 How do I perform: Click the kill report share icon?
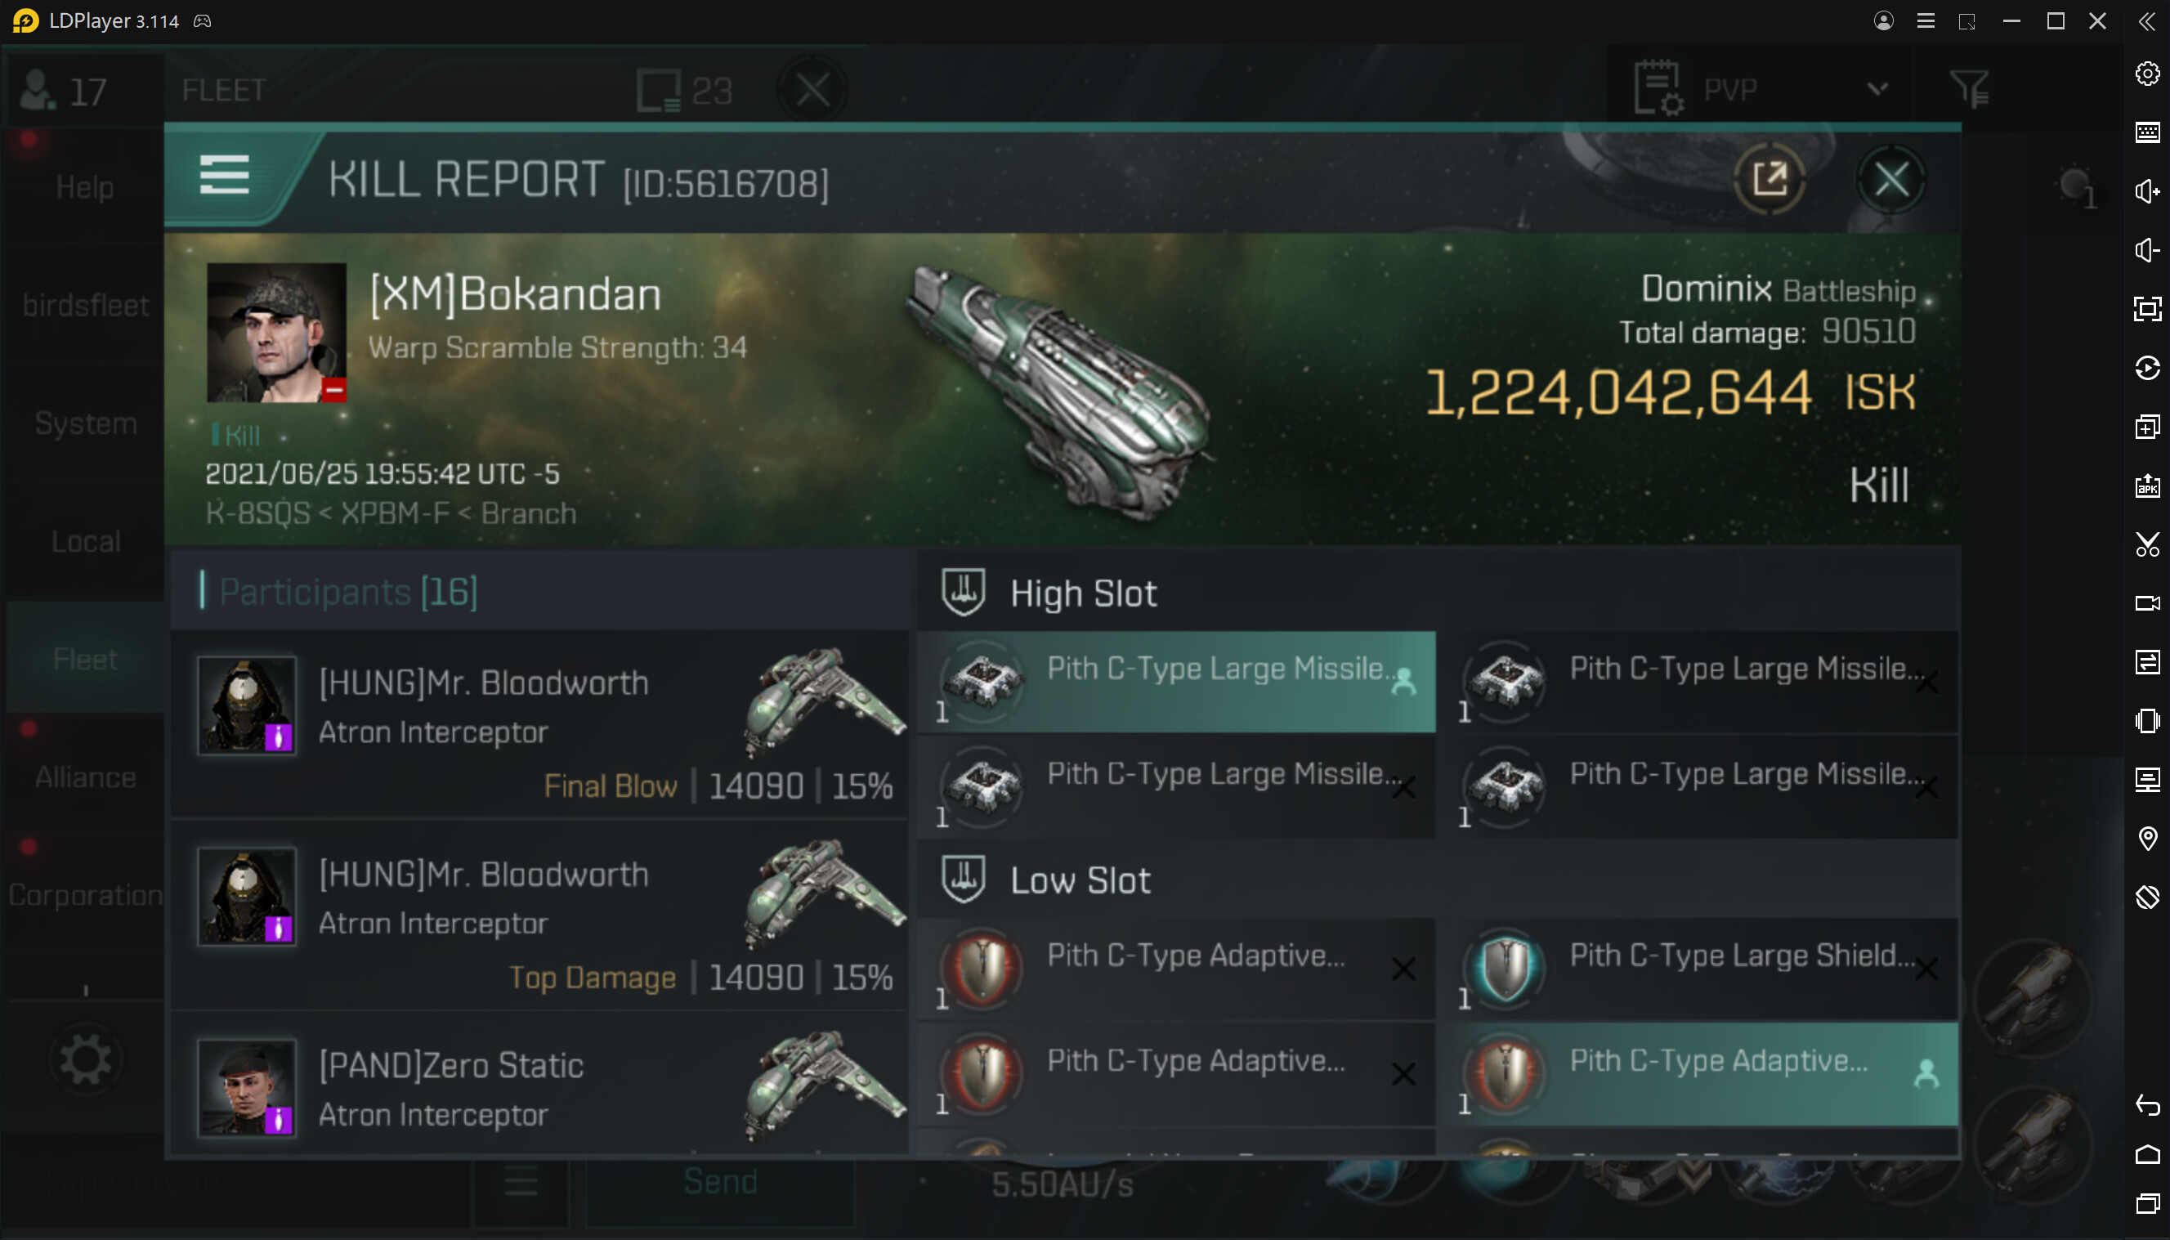(x=1770, y=180)
